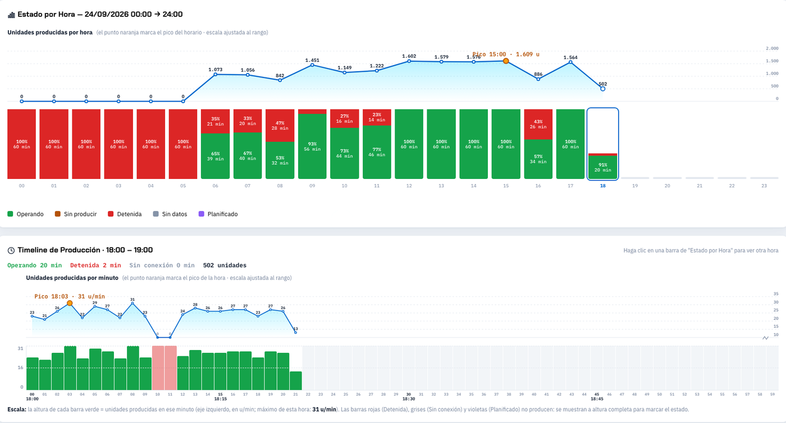Click the Unidades producidas por minuto heading
Image resolution: width=786 pixels, height=423 pixels.
coord(72,278)
